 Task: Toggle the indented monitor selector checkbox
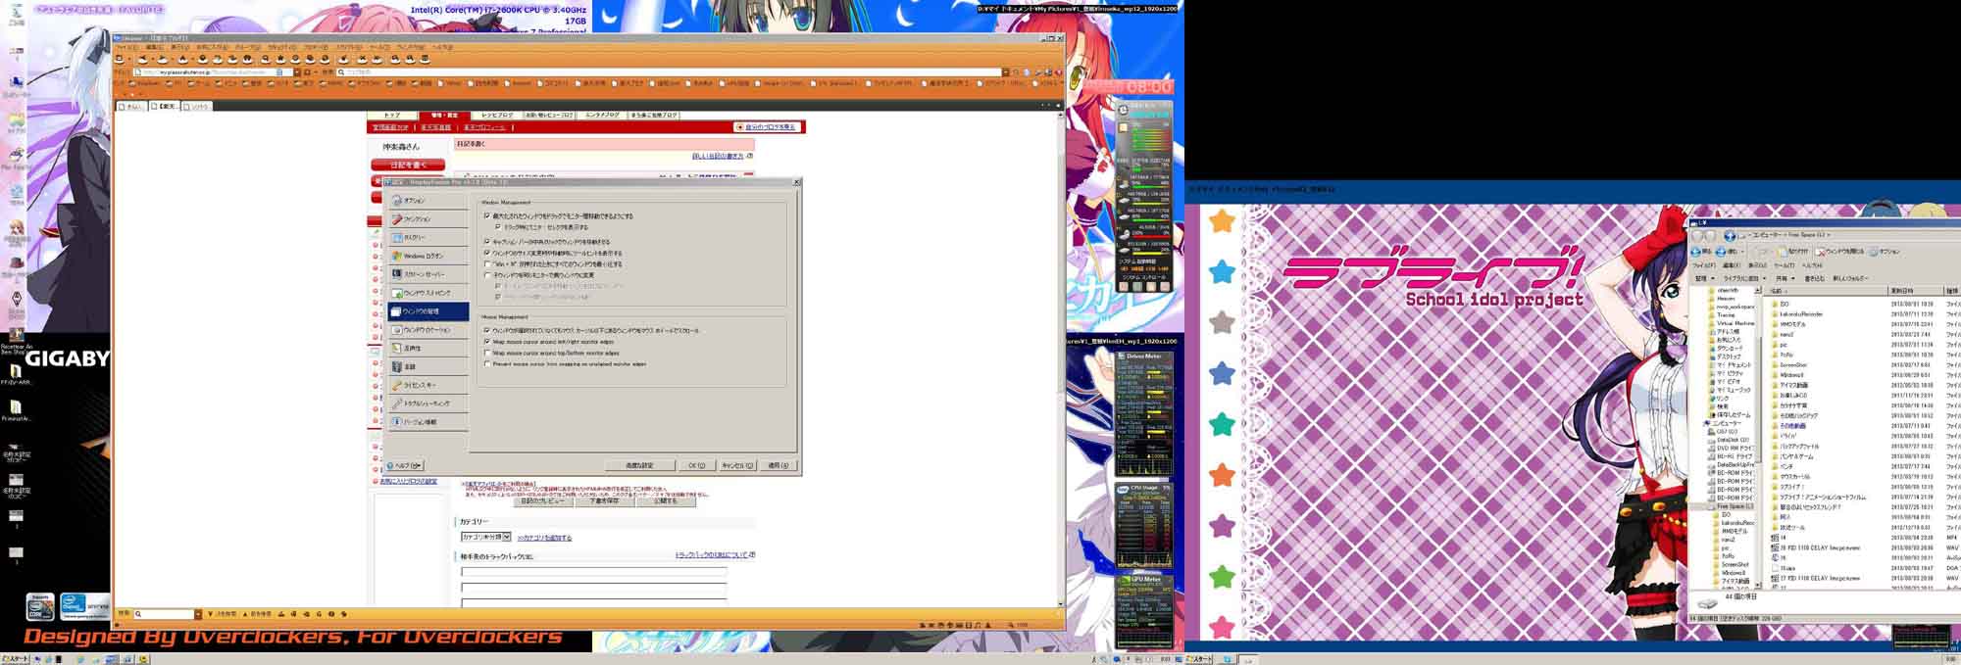[499, 227]
